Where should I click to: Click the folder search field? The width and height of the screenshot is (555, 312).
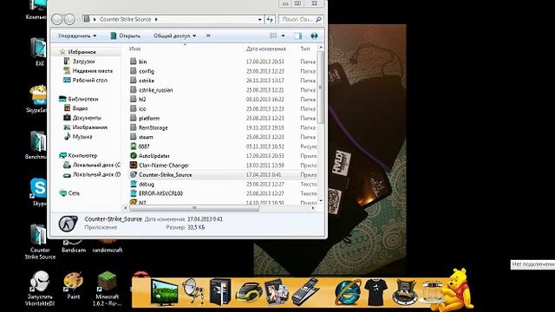[x=301, y=19]
